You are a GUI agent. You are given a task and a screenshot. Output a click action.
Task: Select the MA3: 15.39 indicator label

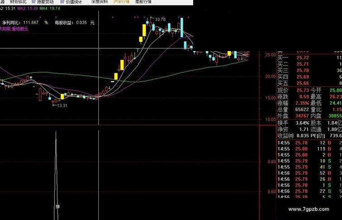coord(28,9)
